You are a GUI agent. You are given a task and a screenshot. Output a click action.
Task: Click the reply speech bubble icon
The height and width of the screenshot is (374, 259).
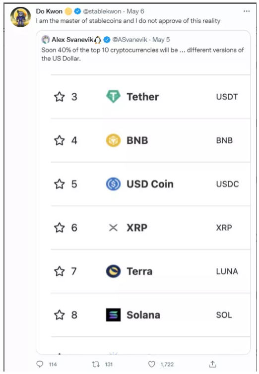click(x=40, y=364)
